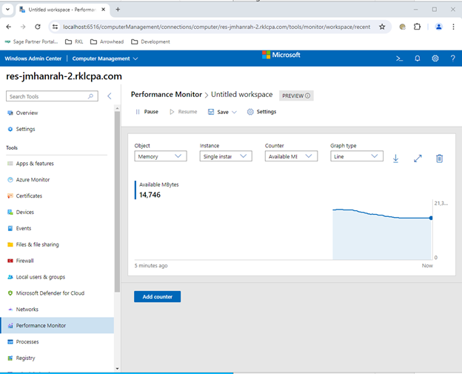Open PowerShell from the header icon

pyautogui.click(x=399, y=59)
